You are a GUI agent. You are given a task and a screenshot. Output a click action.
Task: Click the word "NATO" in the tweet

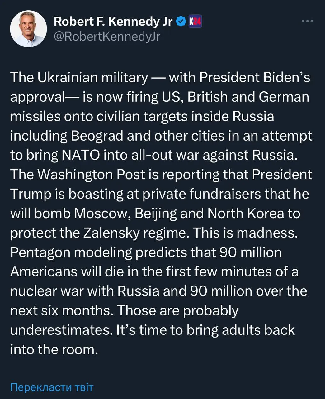tap(81, 155)
